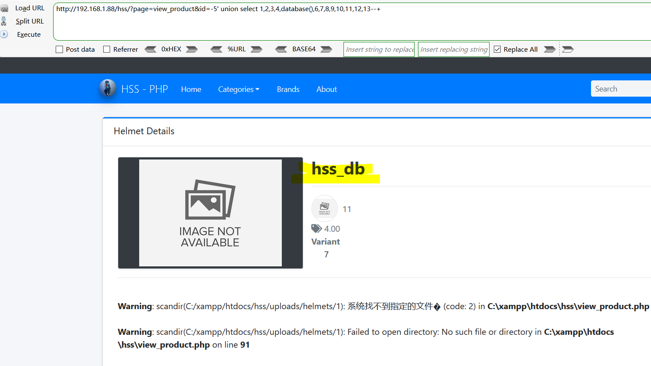Viewport: 651px width, 366px height.
Task: Click the left arrow before %URL
Action: (x=217, y=50)
